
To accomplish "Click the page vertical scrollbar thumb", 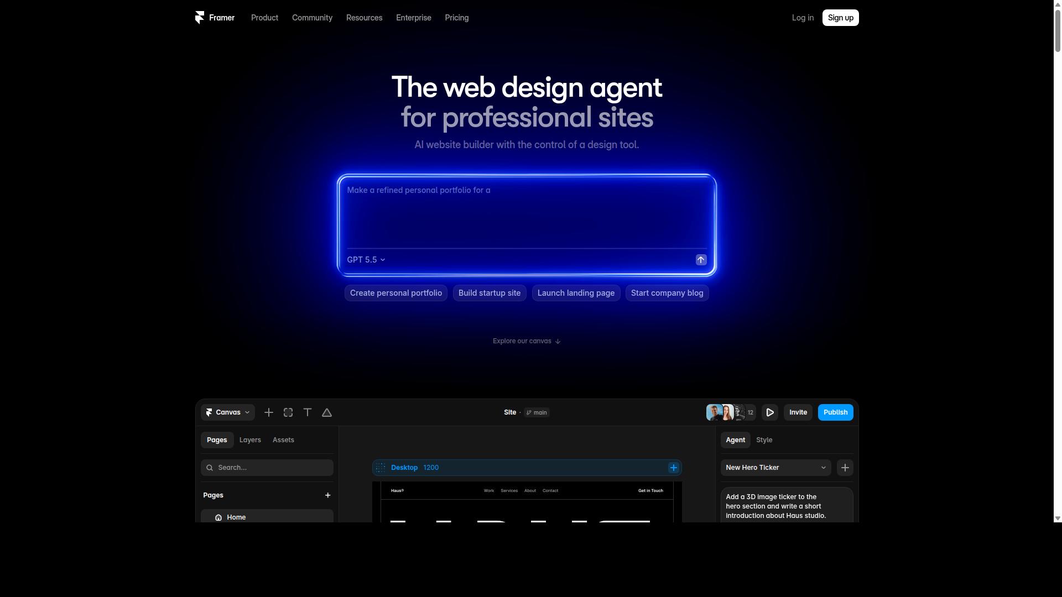I will [x=1058, y=30].
